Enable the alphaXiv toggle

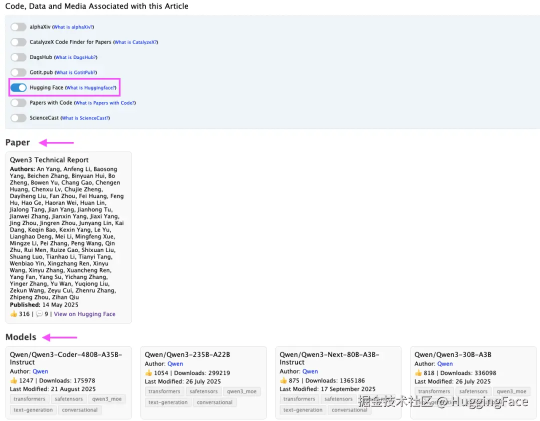click(18, 27)
